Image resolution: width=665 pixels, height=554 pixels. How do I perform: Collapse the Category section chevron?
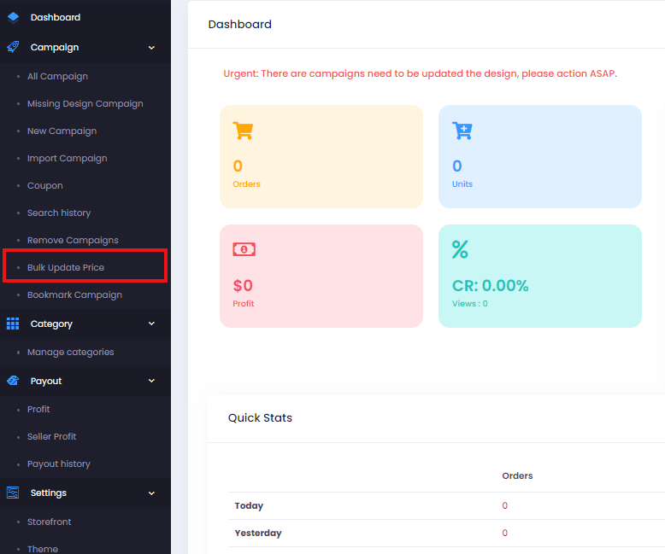[151, 324]
